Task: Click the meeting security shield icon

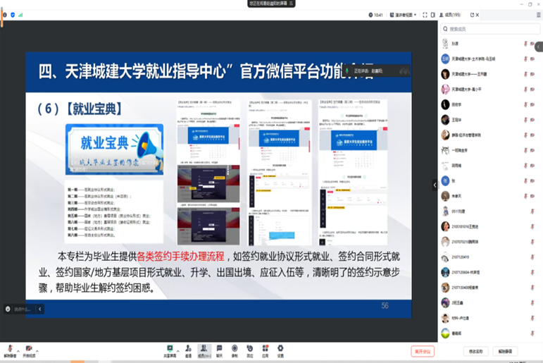Action: (13, 15)
